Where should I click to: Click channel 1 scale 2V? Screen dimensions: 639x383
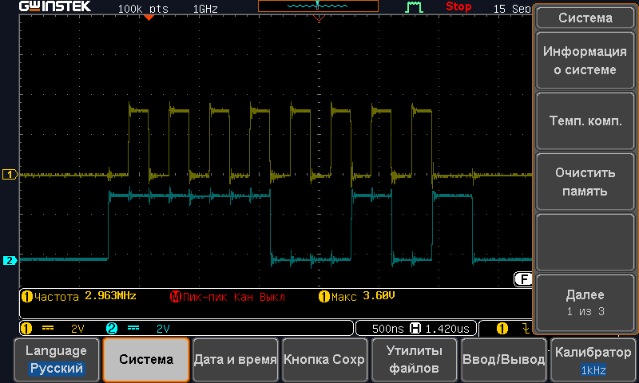point(77,329)
